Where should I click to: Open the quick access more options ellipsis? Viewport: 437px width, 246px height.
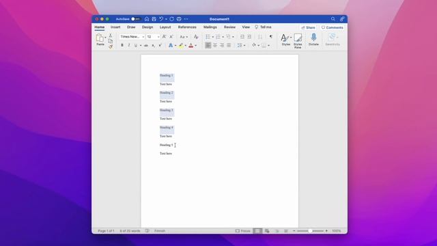tap(186, 19)
